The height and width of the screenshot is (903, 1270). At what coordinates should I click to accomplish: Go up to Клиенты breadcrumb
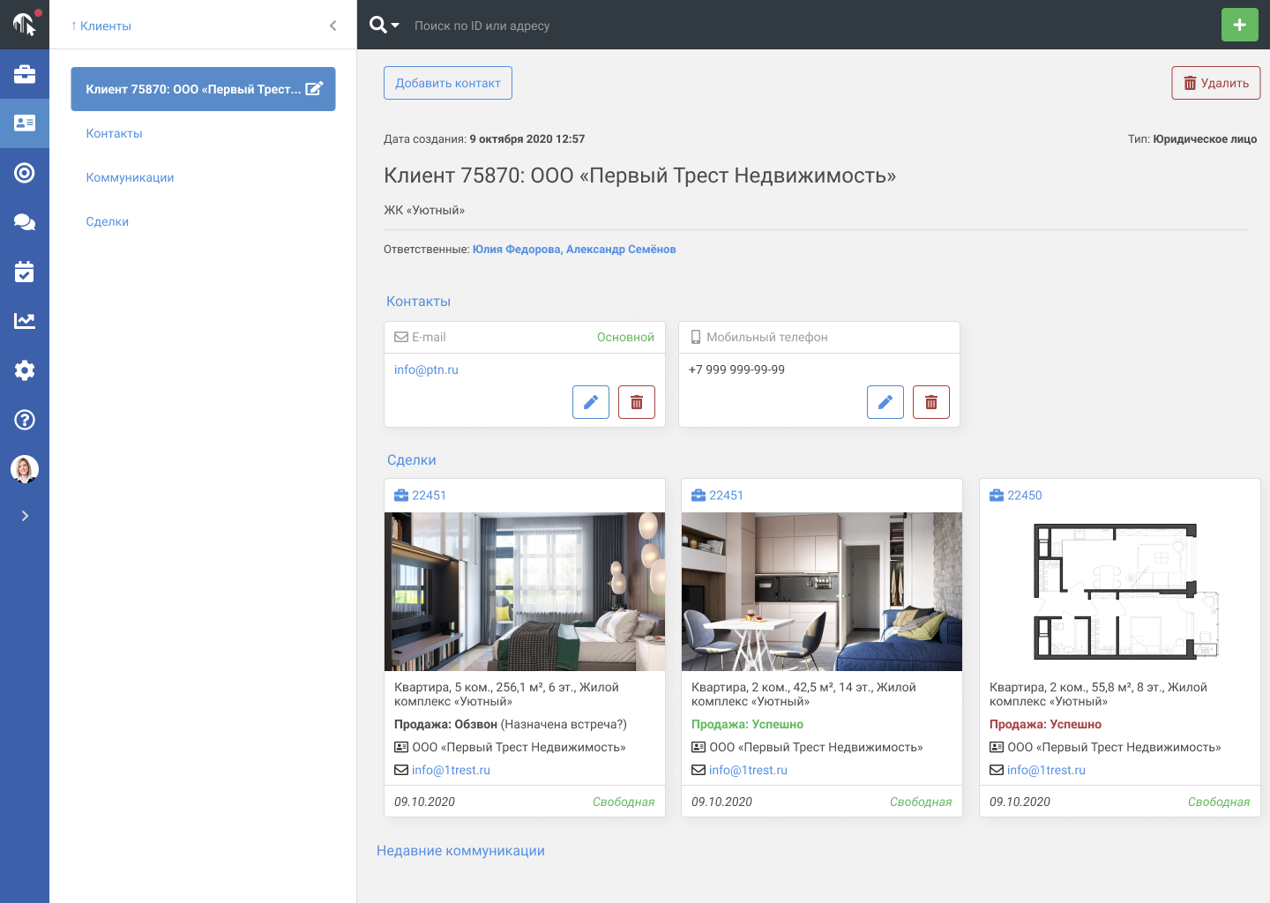[x=101, y=26]
